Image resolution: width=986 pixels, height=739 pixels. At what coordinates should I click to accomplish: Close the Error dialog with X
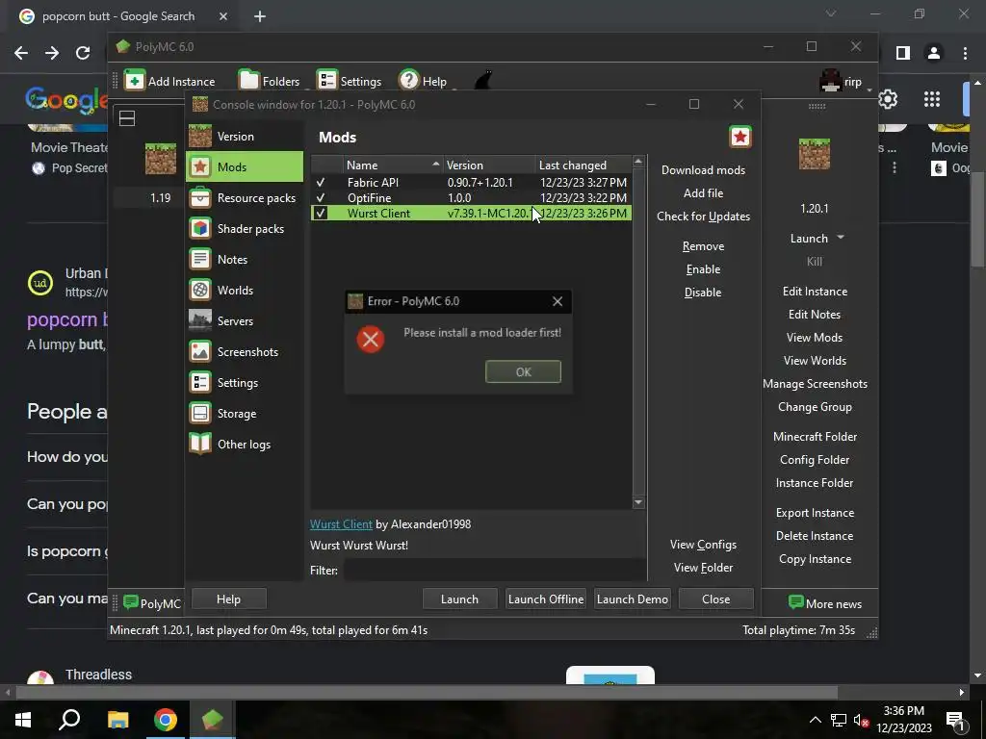pos(558,301)
